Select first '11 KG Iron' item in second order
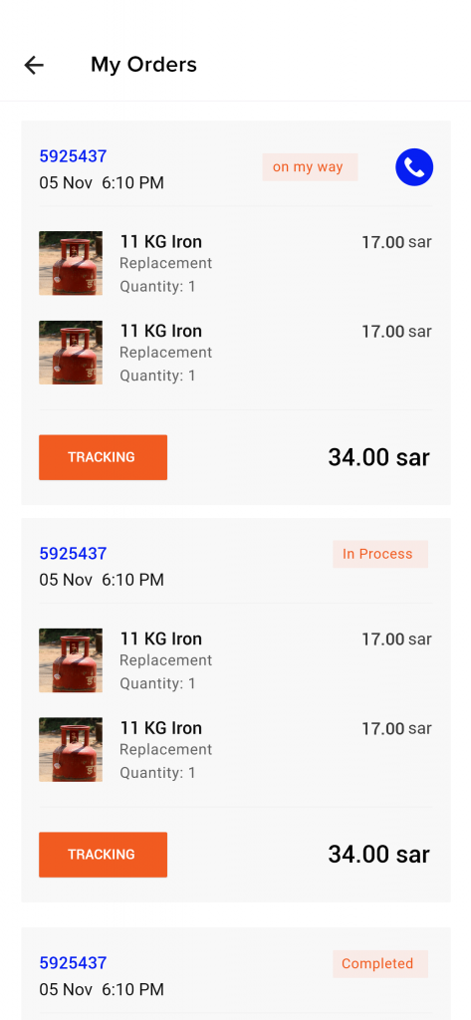This screenshot has width=471, height=1020. 160,638
